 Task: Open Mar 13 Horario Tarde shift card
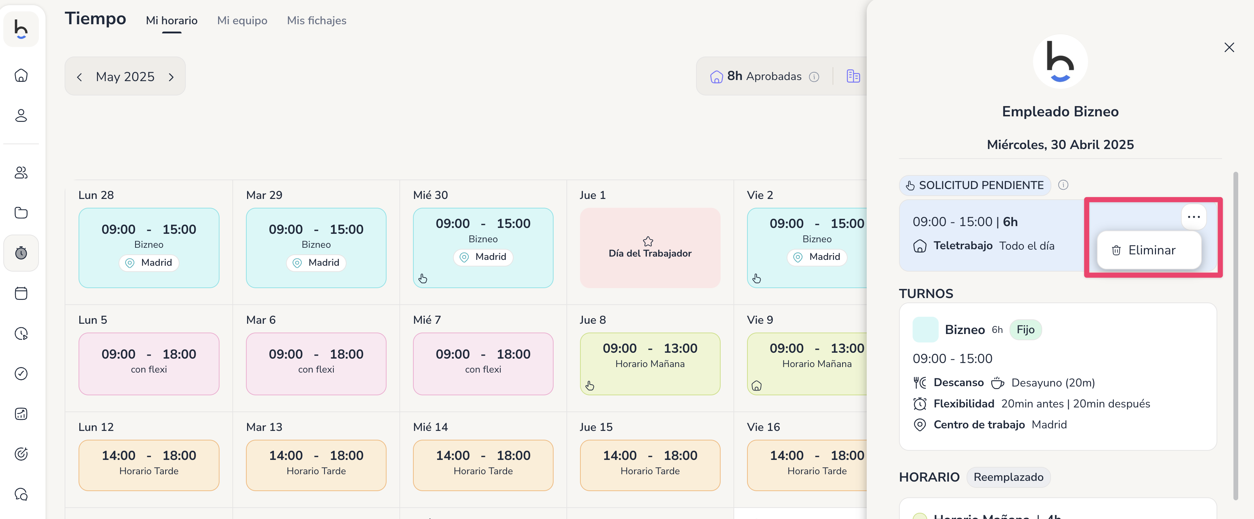[x=316, y=465]
